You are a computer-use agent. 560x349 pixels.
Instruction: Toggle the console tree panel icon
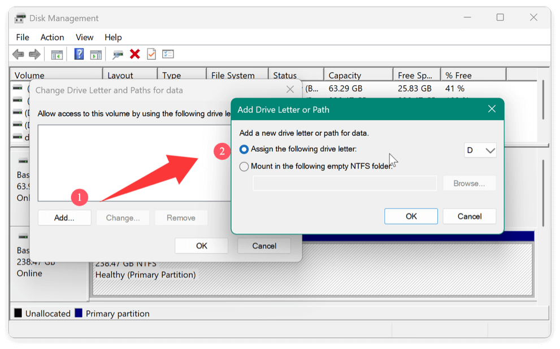tap(57, 54)
